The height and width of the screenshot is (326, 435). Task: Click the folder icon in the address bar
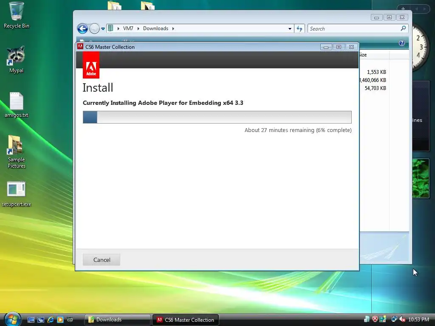[111, 28]
